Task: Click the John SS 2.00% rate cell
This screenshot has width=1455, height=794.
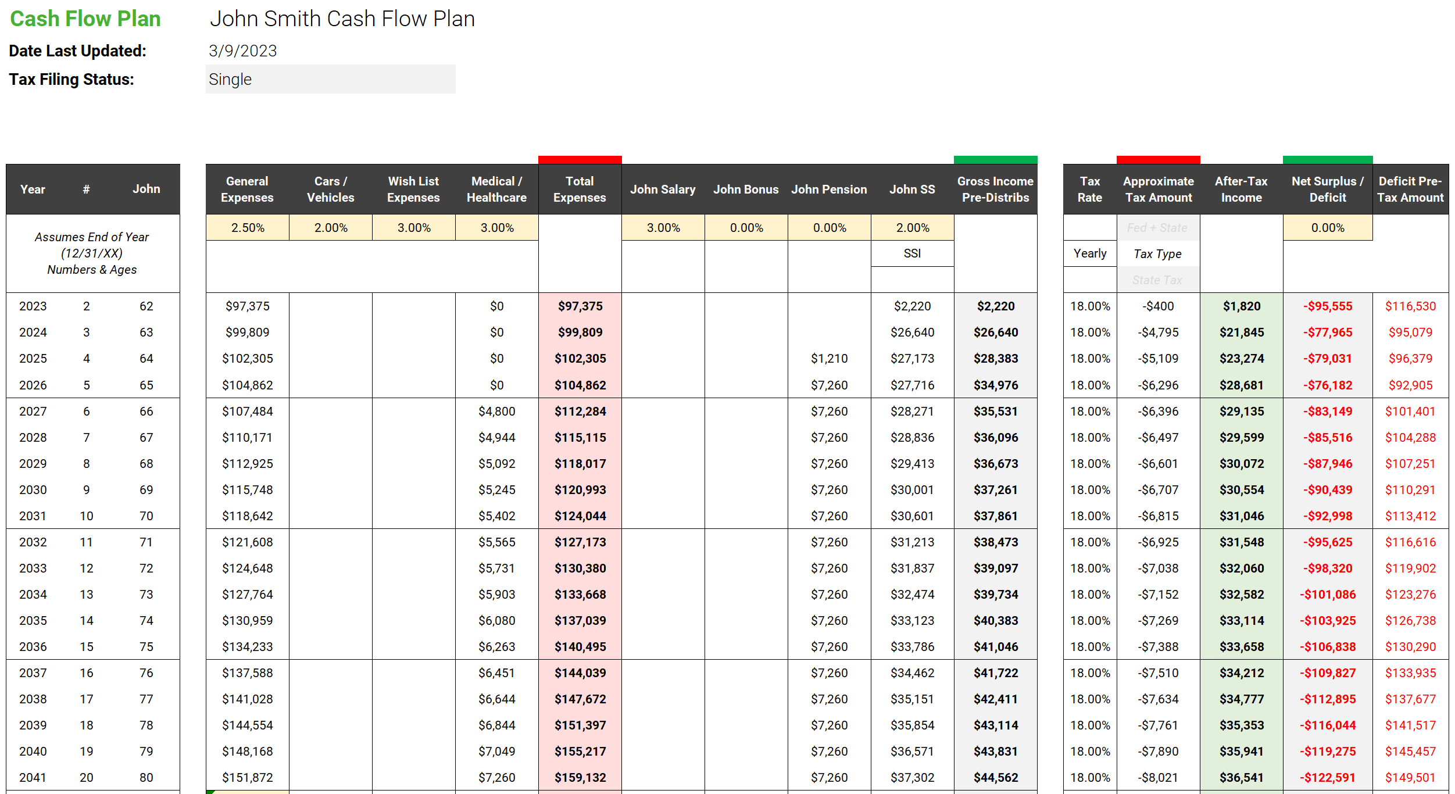Action: (911, 227)
